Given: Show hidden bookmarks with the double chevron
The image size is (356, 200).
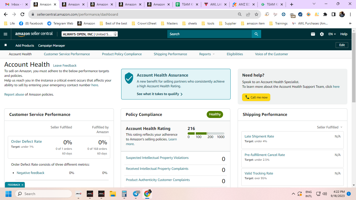Looking at the screenshot, I should [350, 23].
